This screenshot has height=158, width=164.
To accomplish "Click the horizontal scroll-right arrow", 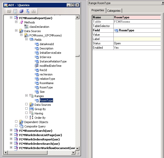I will coord(73,152).
